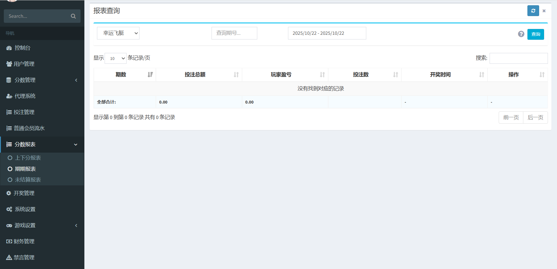The image size is (557, 269).
Task: Open 财务管理 in the sidebar
Action: 24,242
